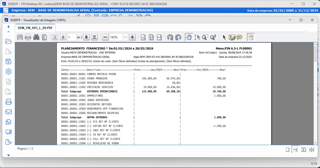Toggle the hand pan tool
Screen dimensions: 320x168
point(189,37)
